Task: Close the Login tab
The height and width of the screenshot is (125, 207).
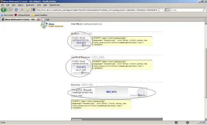Action: click(79, 19)
